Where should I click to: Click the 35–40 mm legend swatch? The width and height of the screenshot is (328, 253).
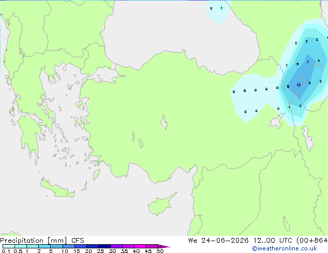coord(128,246)
